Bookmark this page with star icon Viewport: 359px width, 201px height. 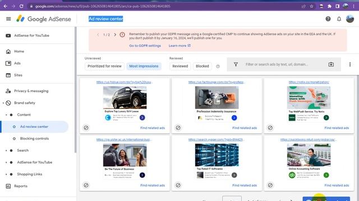click(312, 6)
